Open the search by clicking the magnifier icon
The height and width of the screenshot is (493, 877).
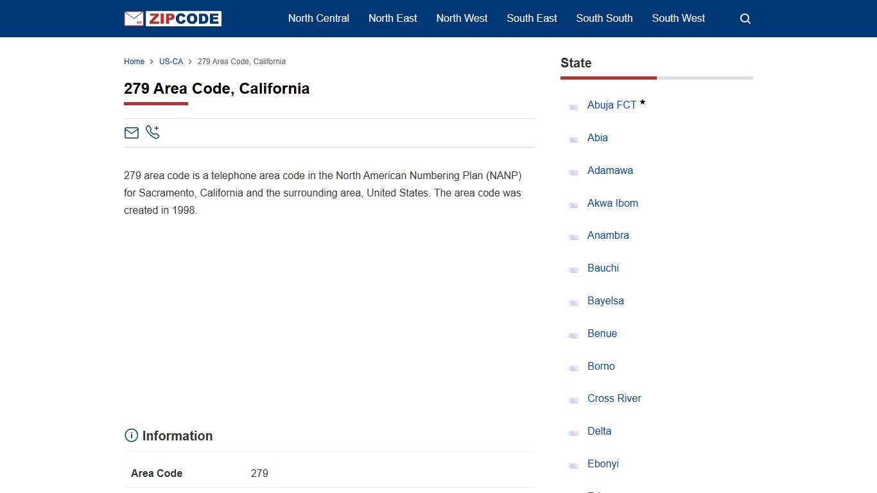tap(745, 19)
